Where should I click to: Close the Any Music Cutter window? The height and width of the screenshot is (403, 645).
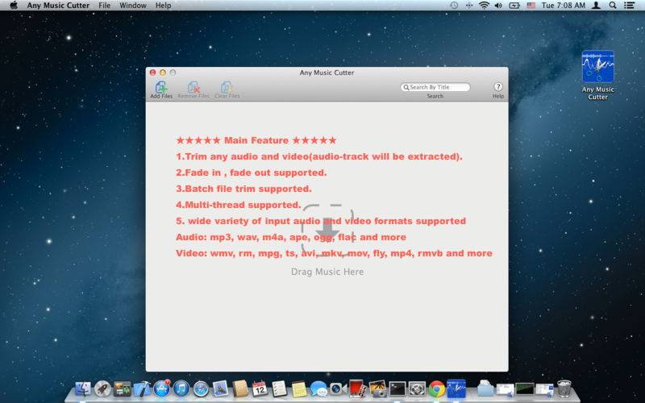tap(152, 73)
